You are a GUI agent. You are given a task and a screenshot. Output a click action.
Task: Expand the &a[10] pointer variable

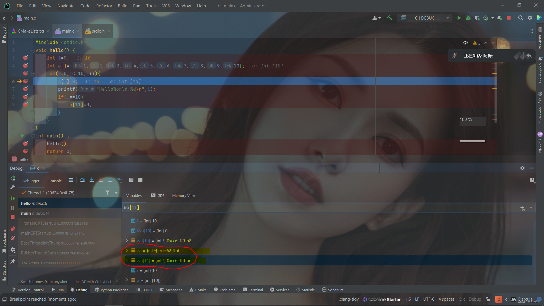coord(127,241)
